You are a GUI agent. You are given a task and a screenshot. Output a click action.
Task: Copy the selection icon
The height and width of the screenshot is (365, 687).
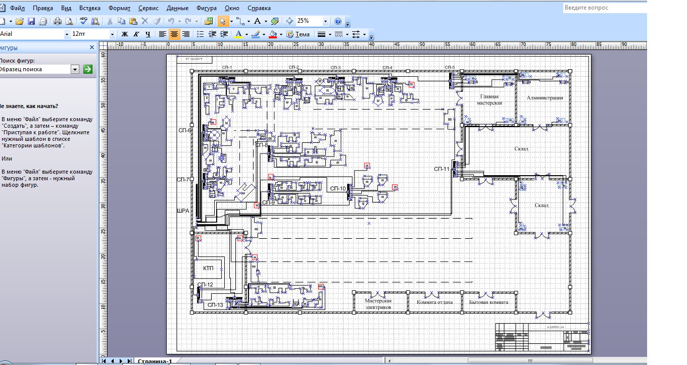pyautogui.click(x=121, y=21)
